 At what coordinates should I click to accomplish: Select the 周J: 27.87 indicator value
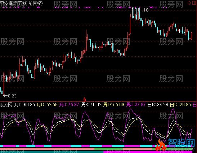click(136, 105)
